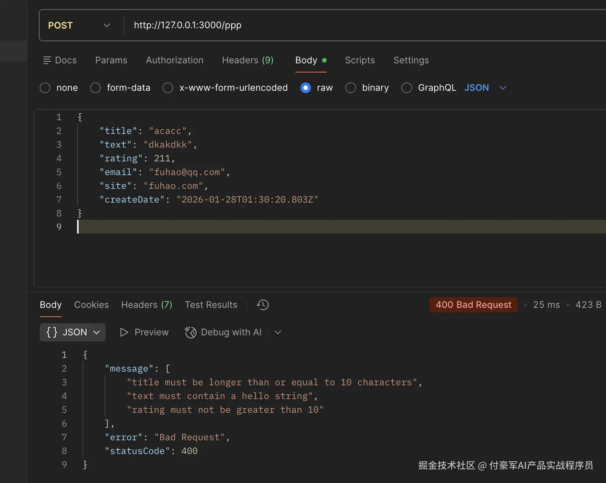Click the Debug with AI icon

click(190, 332)
